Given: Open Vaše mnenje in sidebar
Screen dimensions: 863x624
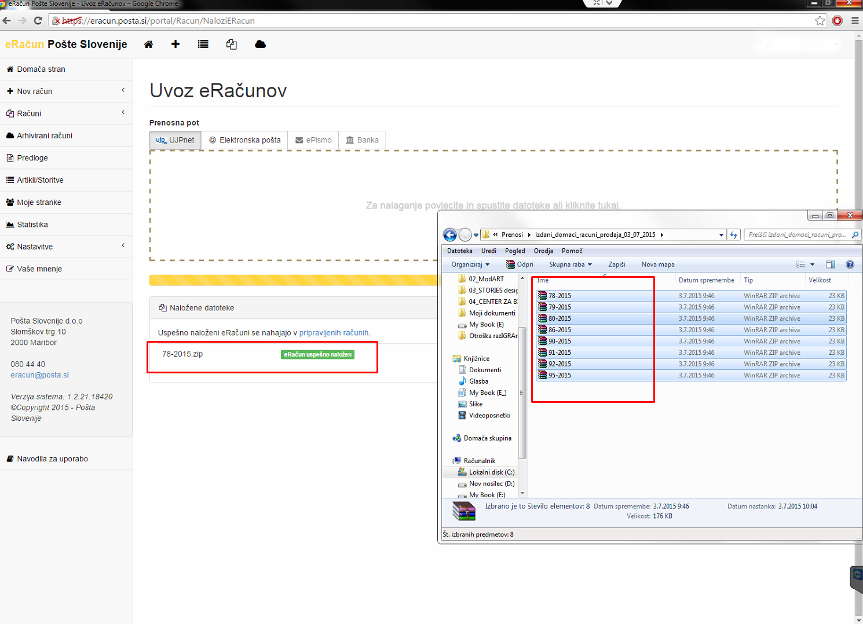Looking at the screenshot, I should pyautogui.click(x=66, y=269).
